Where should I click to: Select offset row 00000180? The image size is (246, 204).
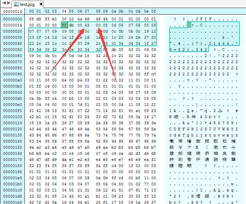click(13, 166)
